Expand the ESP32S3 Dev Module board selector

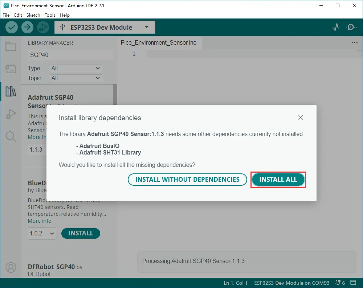pos(105,27)
